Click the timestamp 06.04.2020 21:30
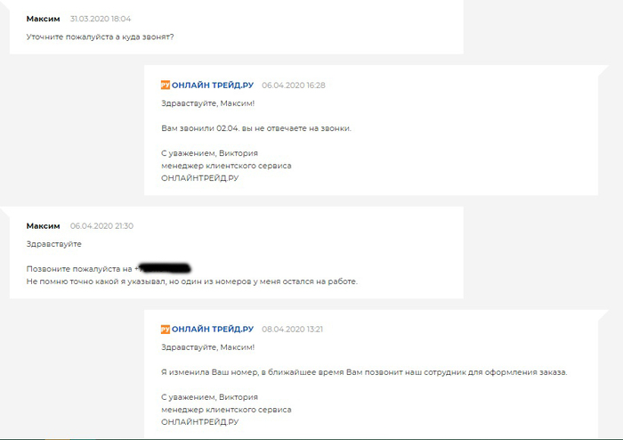Viewport: 623px width, 440px height. [101, 225]
